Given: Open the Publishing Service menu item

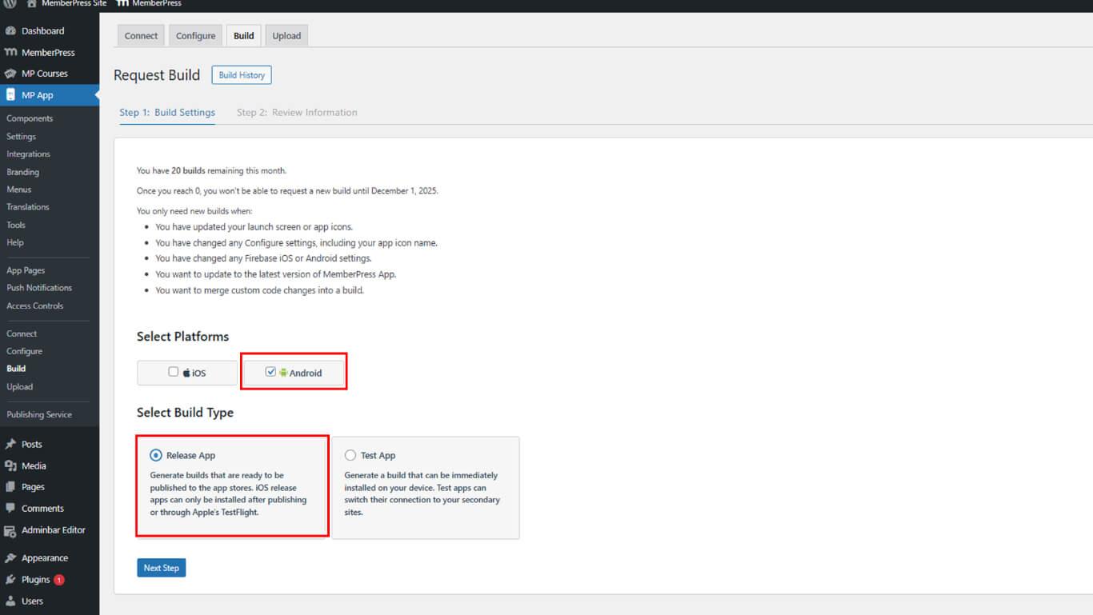Looking at the screenshot, I should 39,415.
